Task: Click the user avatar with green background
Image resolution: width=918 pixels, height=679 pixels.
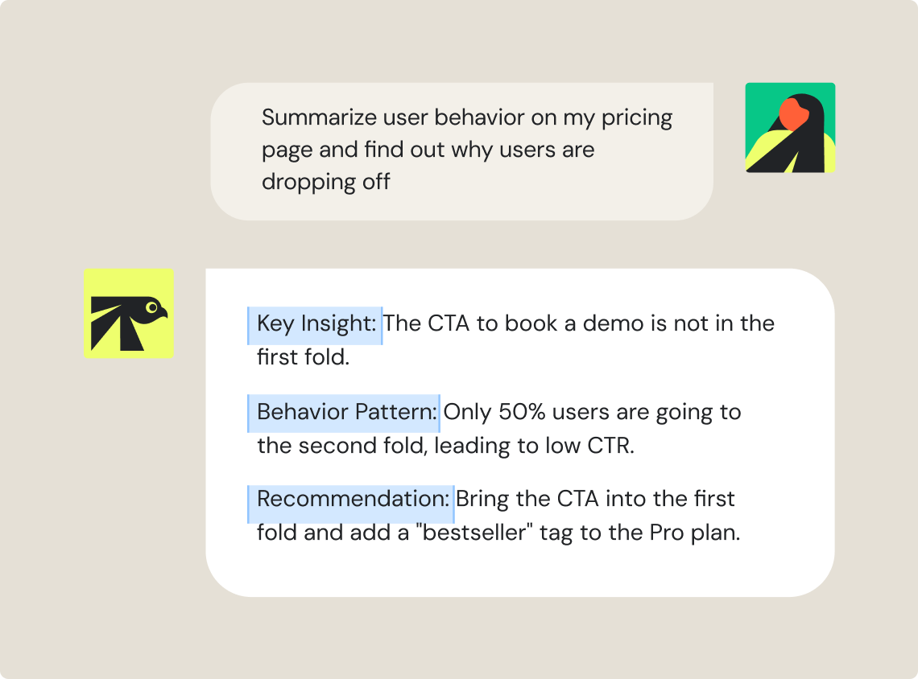Action: point(790,127)
